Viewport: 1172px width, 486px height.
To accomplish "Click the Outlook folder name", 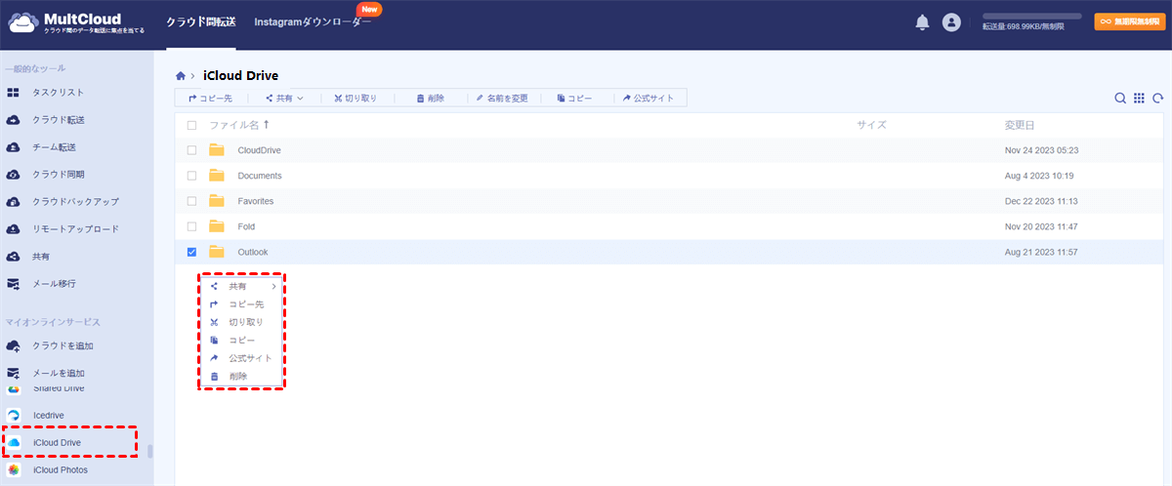I will [x=253, y=252].
